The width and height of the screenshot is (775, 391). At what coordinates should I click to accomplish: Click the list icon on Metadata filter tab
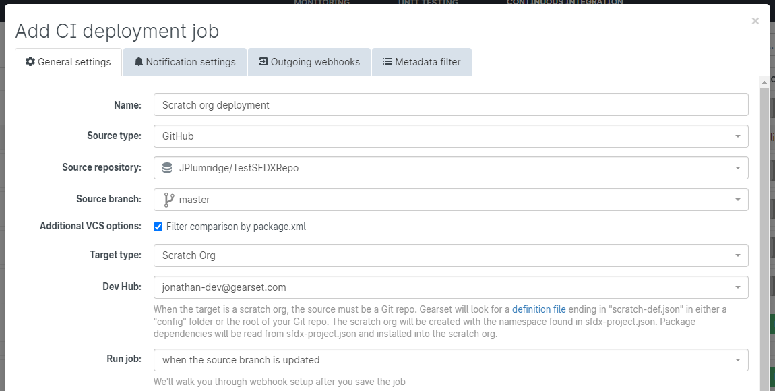(x=387, y=62)
